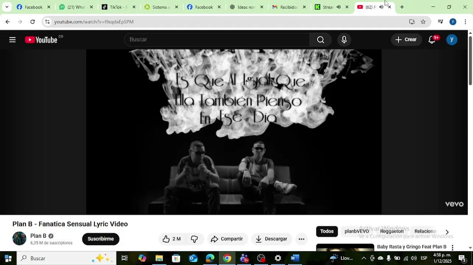473x265 pixels.
Task: Open Chrome profile avatar
Action: (453, 22)
